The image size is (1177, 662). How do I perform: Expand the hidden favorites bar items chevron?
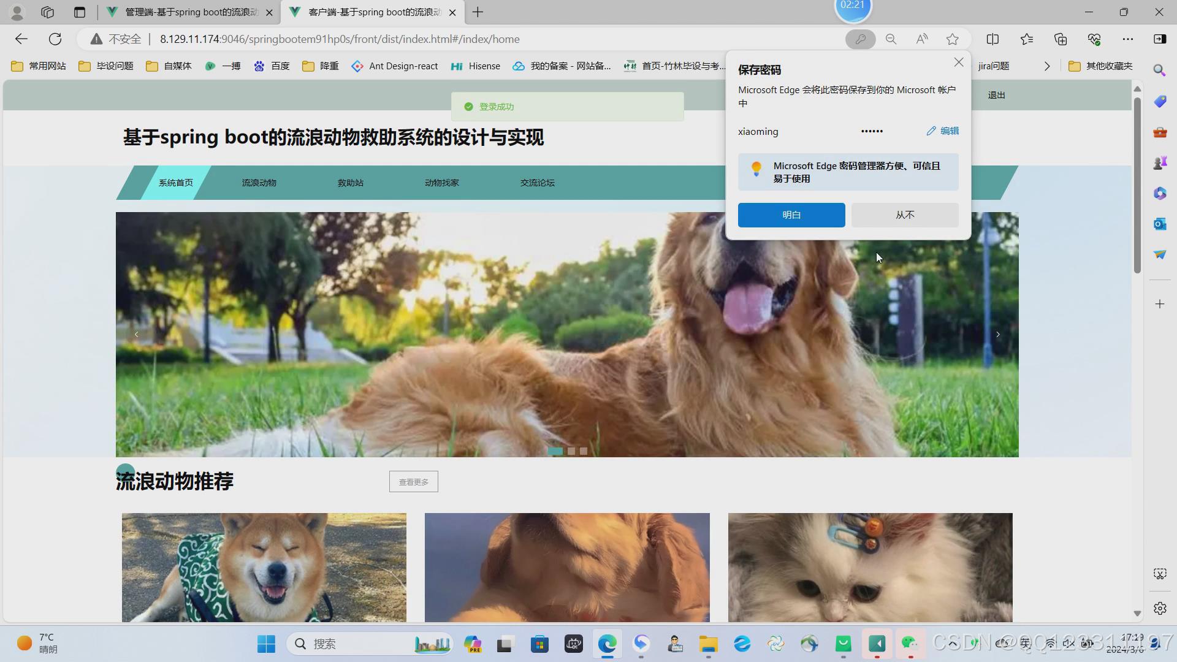[1047, 66]
